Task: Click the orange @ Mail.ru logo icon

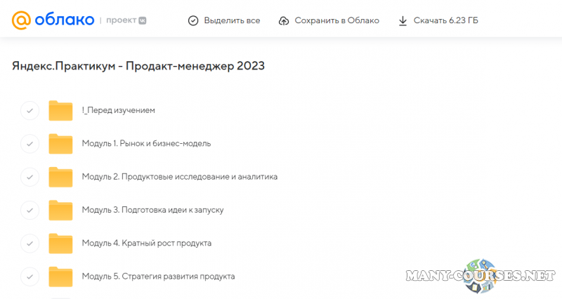Action: [22, 20]
